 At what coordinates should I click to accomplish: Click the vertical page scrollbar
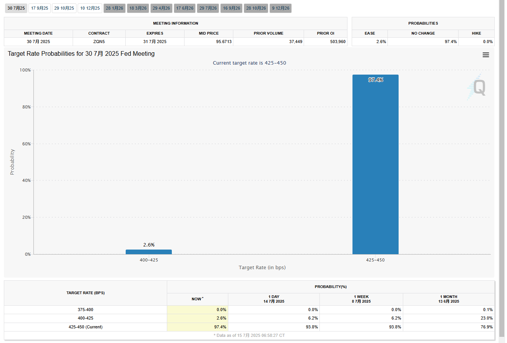coord(502,169)
